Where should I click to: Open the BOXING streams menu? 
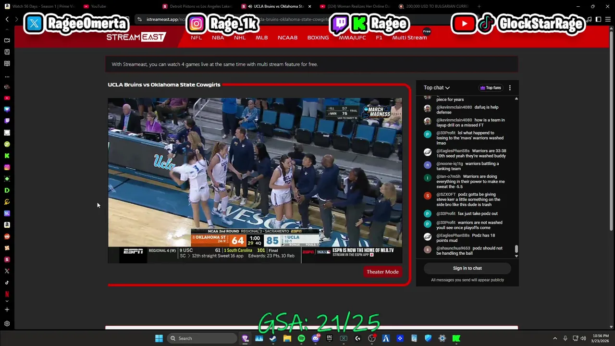[x=318, y=37]
